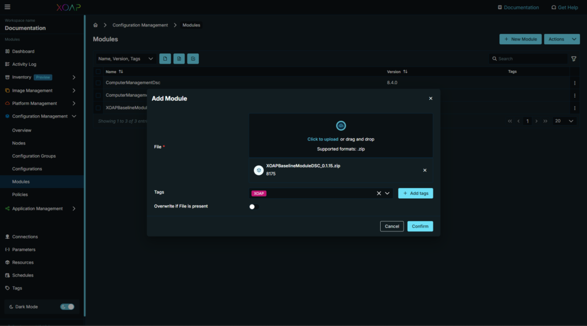Click the Add tags button
This screenshot has width=587, height=326.
pyautogui.click(x=416, y=194)
